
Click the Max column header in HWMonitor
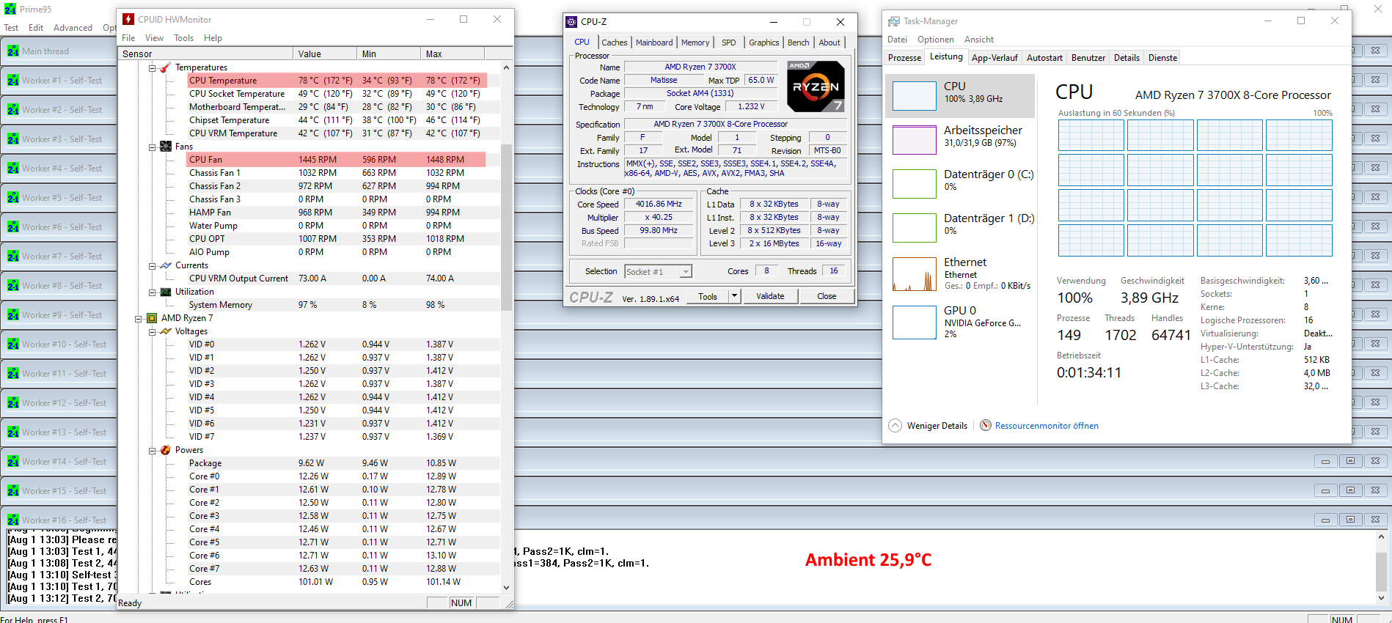coord(453,54)
